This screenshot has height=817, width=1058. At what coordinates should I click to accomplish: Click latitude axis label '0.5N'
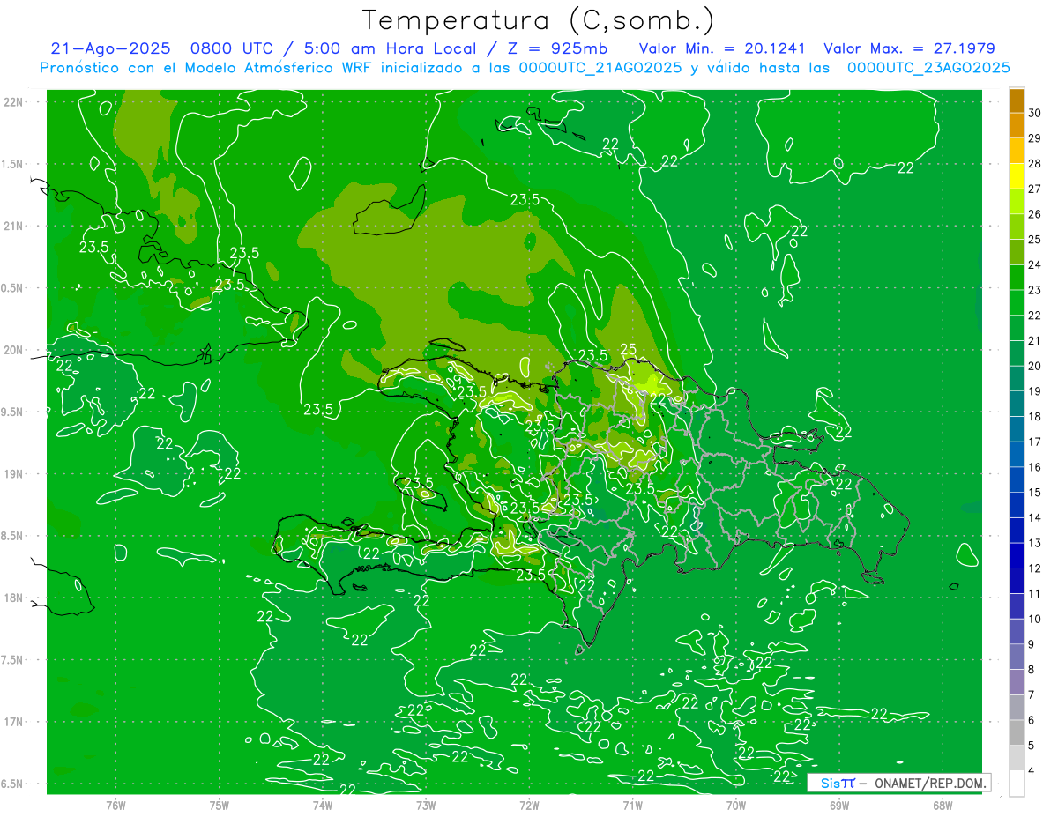[12, 288]
